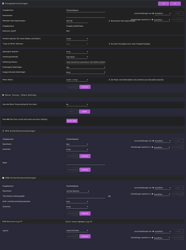186x250 pixels.
Task: Click FERTIG below the Regel field
Action: 85,170
